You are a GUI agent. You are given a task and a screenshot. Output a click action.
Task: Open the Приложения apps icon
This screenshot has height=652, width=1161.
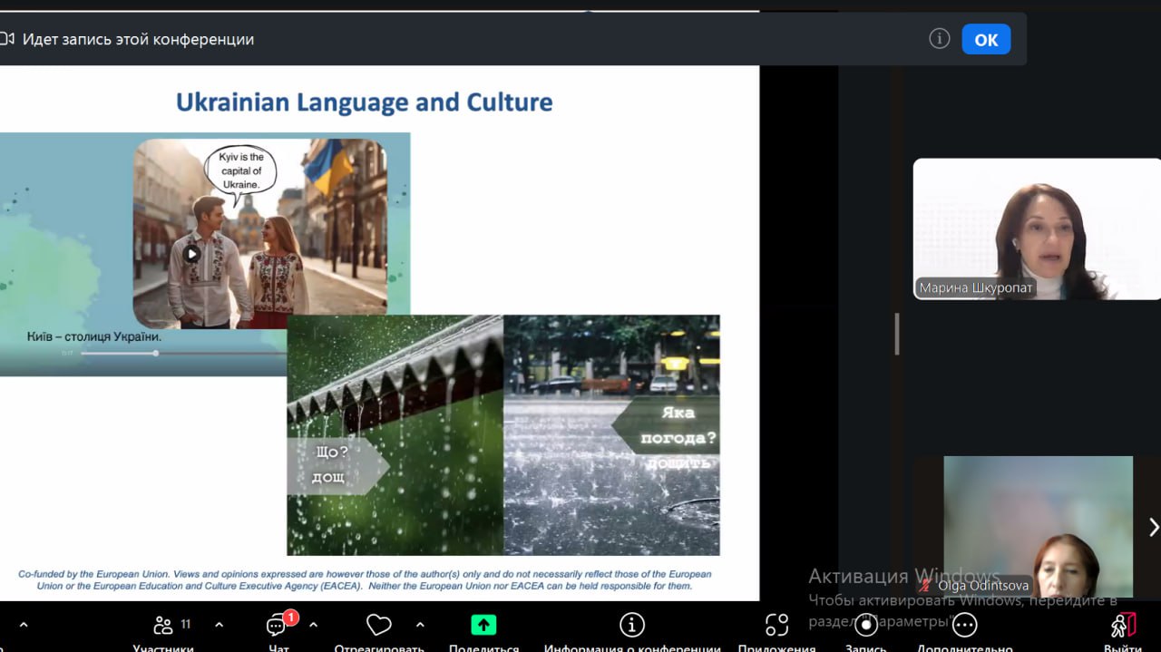(x=776, y=626)
